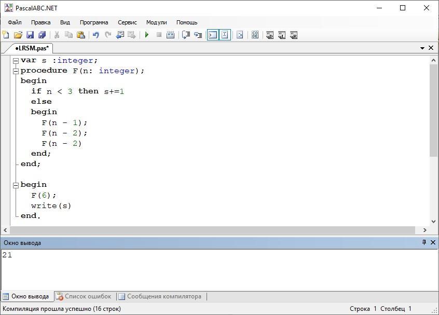
Task: Toggle the second highlighted panel button in toolbar
Action: [225, 35]
